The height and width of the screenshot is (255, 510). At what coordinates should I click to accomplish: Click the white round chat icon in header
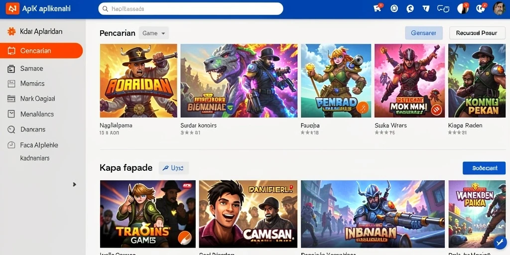(410, 9)
